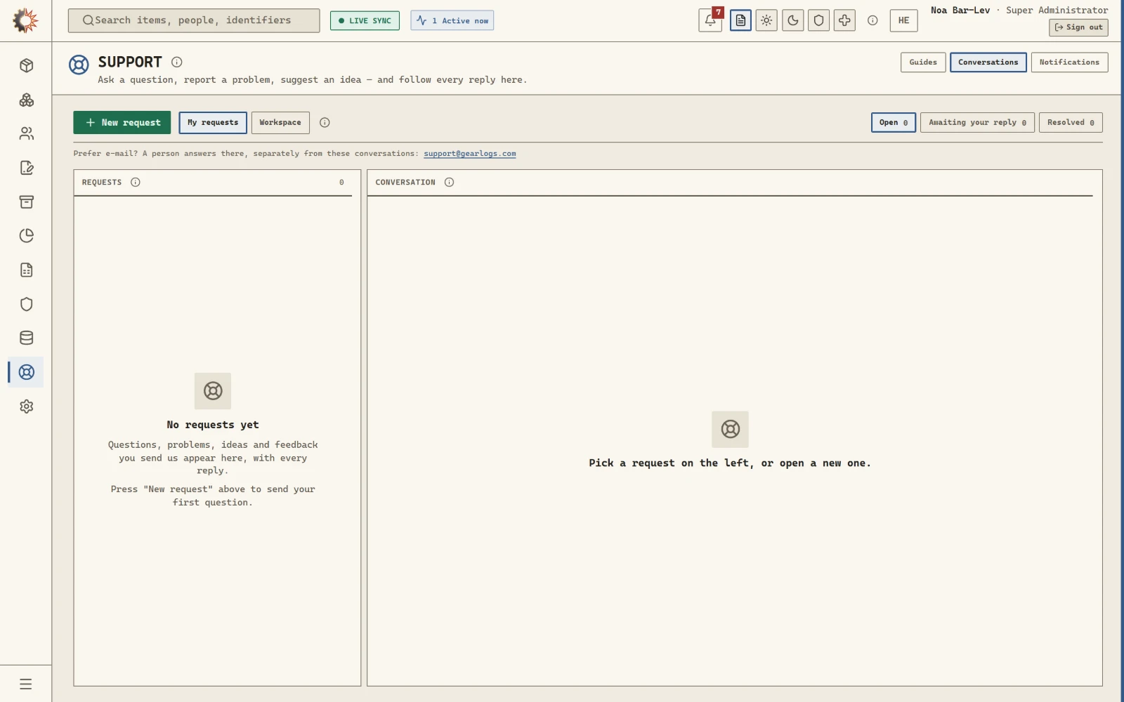This screenshot has height=702, width=1124.
Task: Open the settings gear icon in sidebar
Action: click(27, 406)
